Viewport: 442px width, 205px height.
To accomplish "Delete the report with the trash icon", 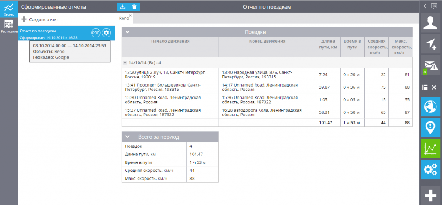I will (135, 7).
